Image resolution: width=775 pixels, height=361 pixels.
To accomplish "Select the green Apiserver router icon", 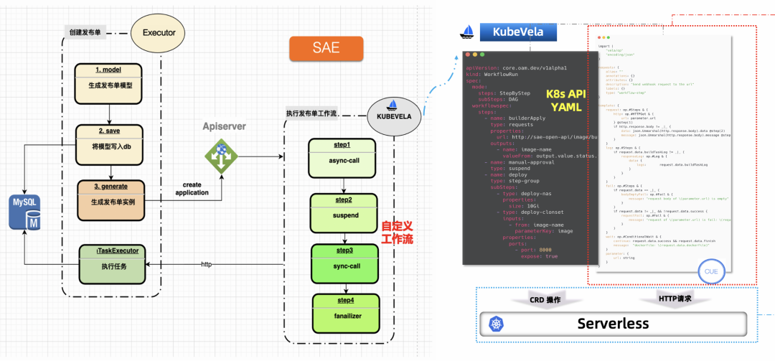I will pos(222,155).
